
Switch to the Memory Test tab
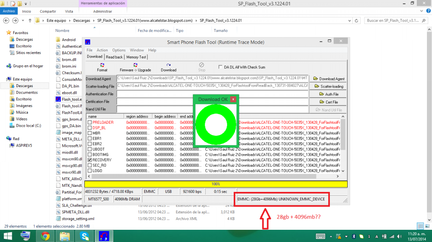(x=136, y=57)
